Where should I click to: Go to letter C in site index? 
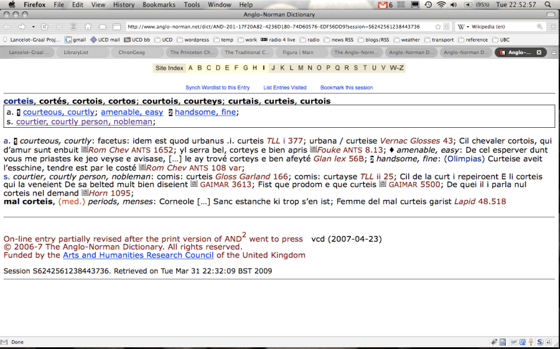tap(209, 68)
